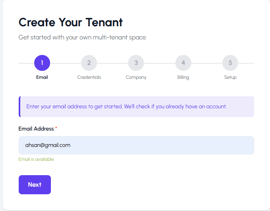Focus the Email Address input field
Screen dimensions: 270x211
136,145
